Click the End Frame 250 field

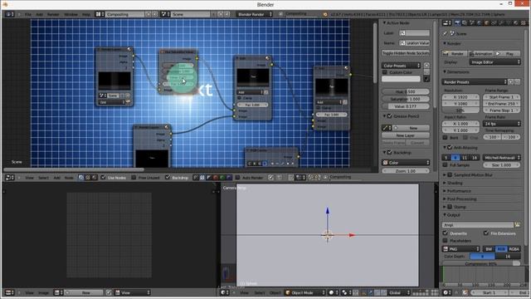tap(501, 103)
